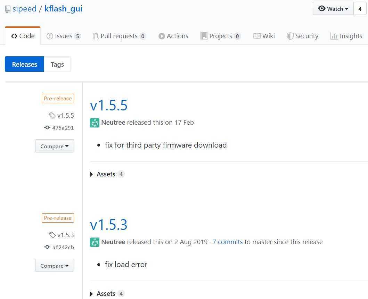Open the 7 commits link
This screenshot has width=368, height=299.
pos(228,242)
